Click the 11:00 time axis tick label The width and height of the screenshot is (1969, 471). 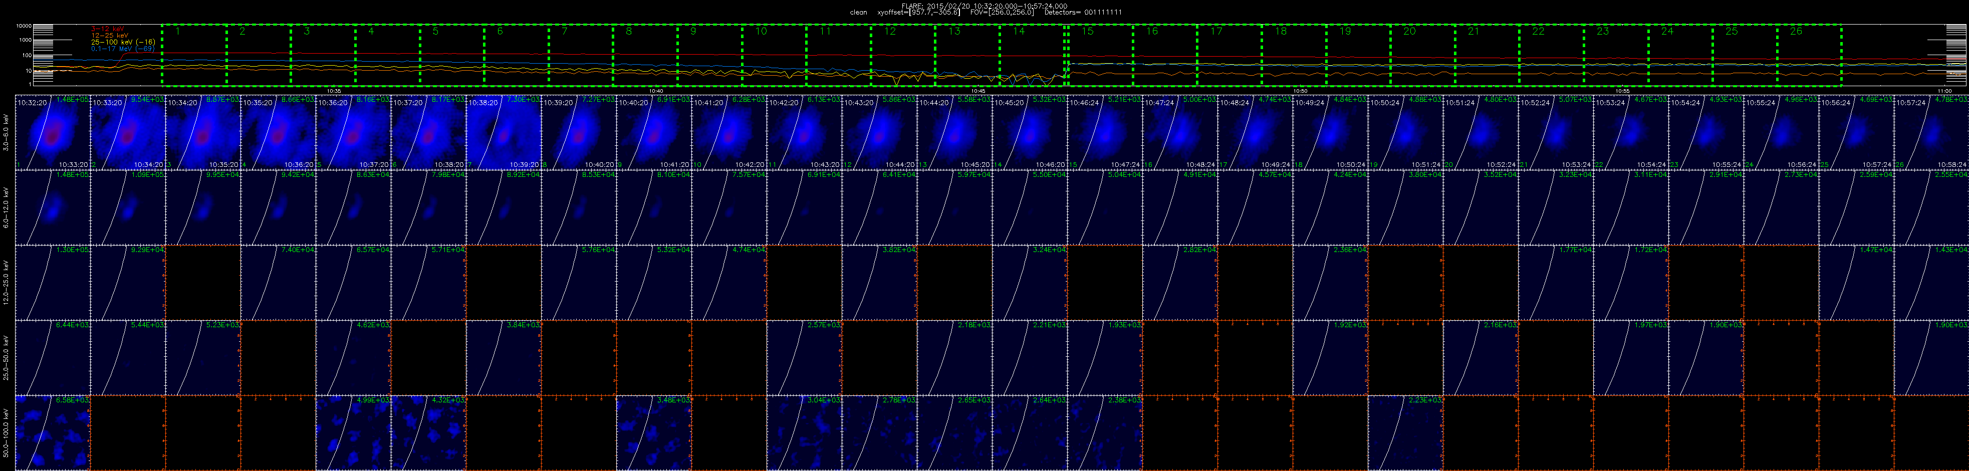[1945, 90]
